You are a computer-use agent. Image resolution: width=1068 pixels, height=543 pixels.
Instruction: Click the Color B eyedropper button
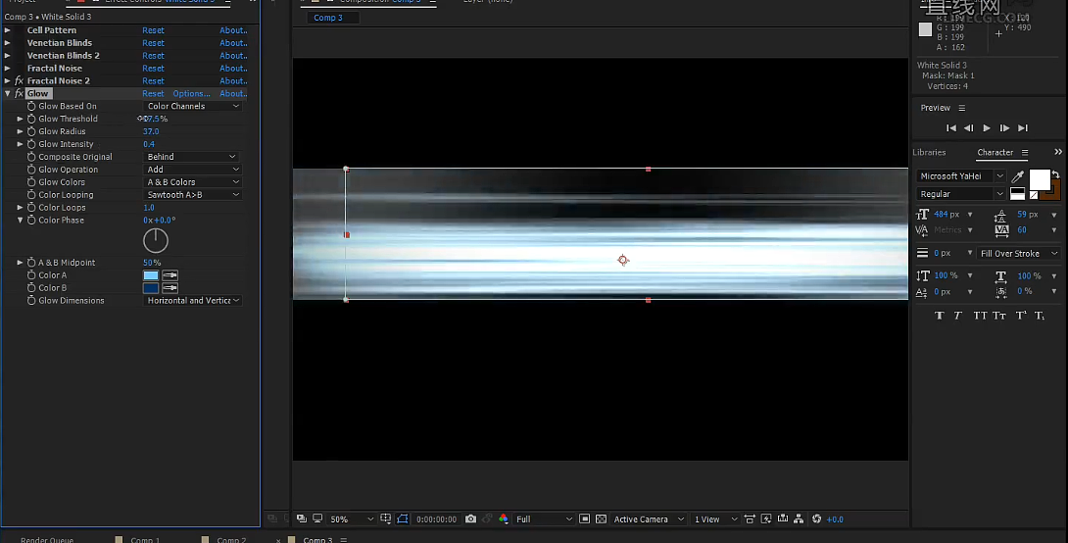point(170,288)
